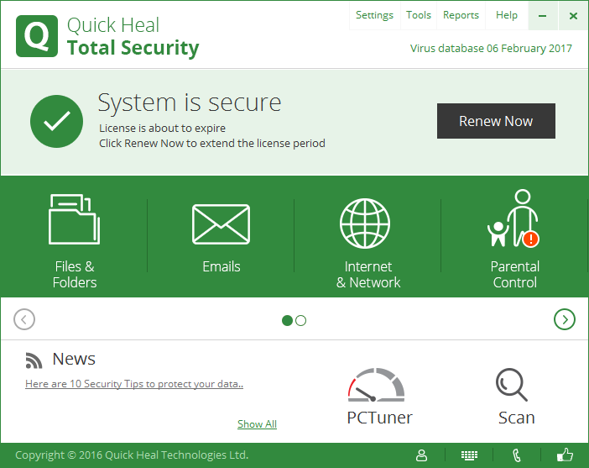
Task: Switch to the second page indicator dot
Action: click(301, 320)
